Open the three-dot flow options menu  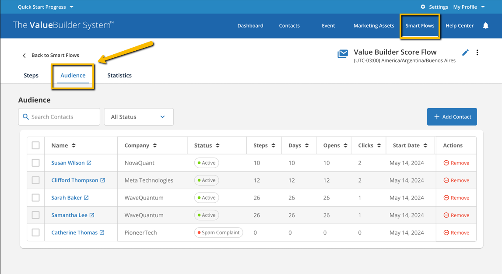pyautogui.click(x=477, y=52)
